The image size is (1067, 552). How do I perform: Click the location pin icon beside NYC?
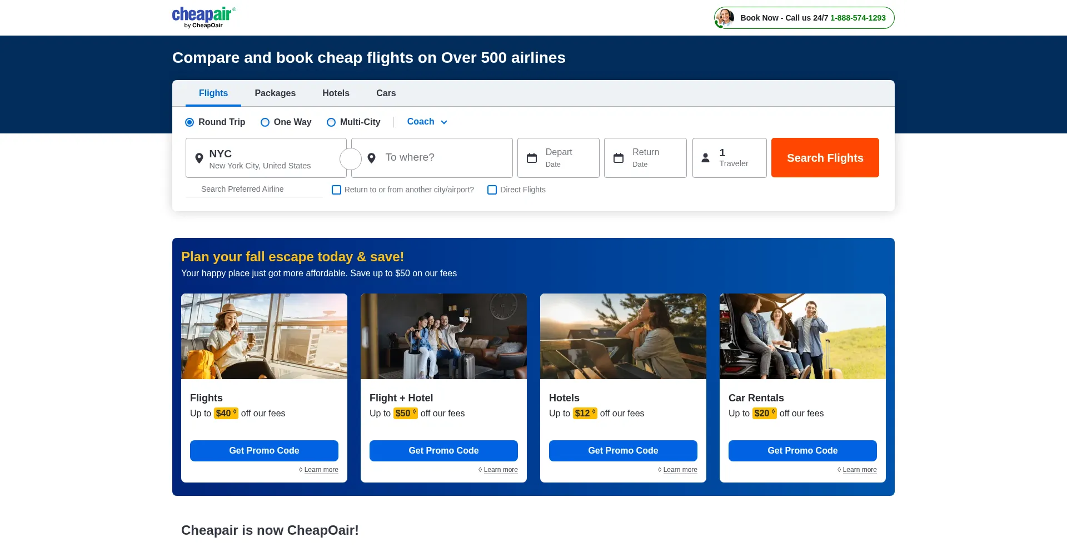[x=199, y=158]
